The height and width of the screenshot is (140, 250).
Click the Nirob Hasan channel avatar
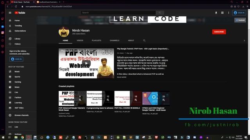point(64,32)
